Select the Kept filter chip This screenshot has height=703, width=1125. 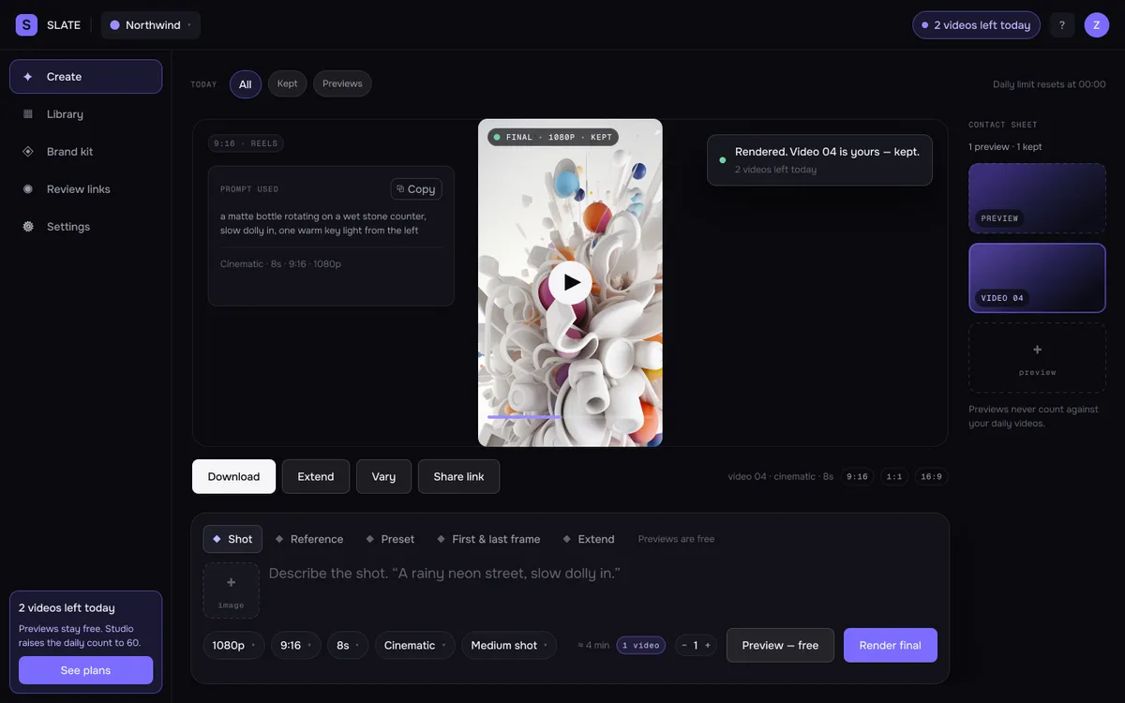[x=288, y=83]
